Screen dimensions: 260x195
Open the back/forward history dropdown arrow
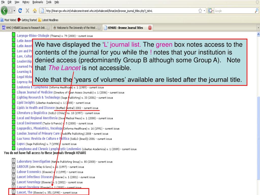14,11
